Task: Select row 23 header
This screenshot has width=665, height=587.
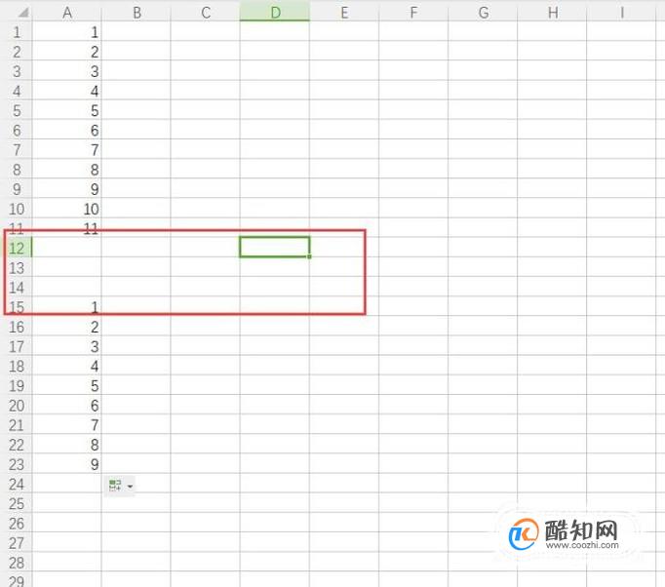Action: pyautogui.click(x=17, y=464)
